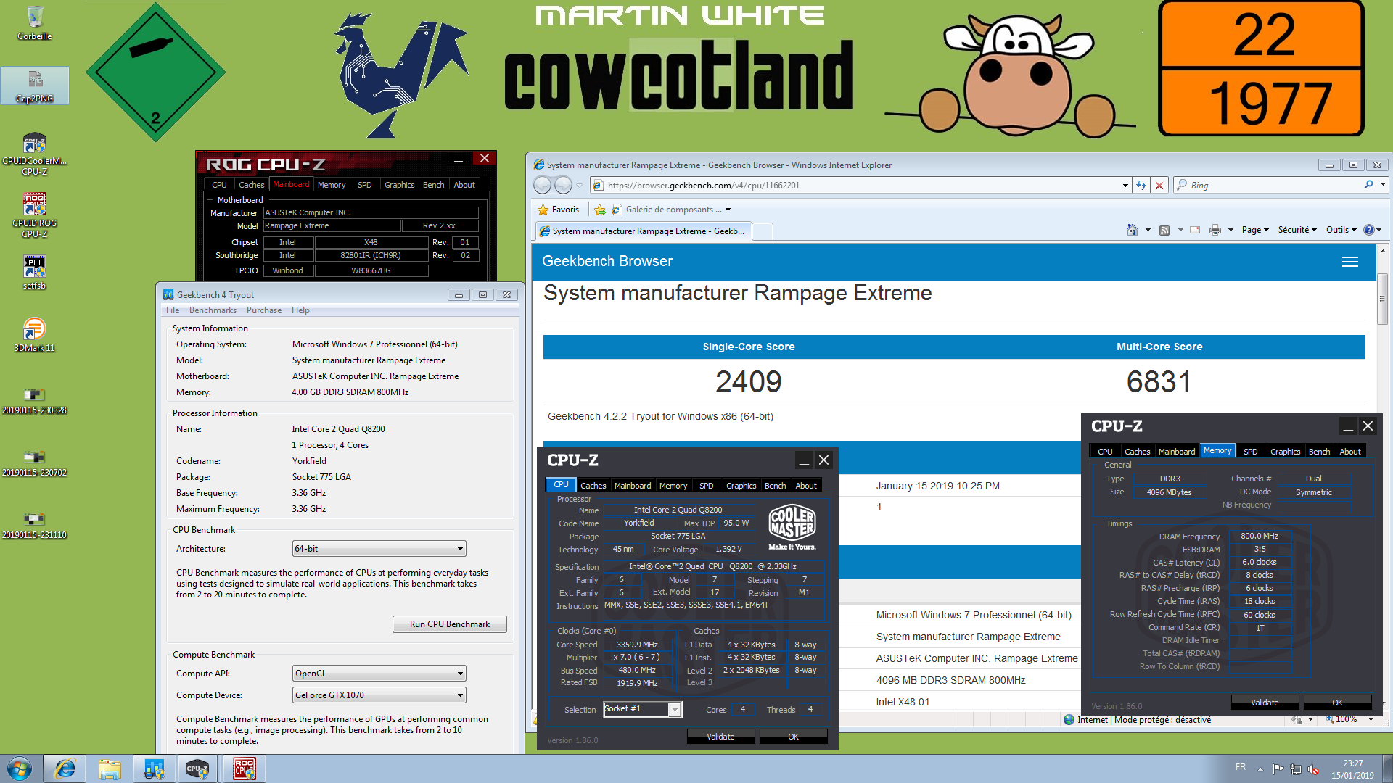Open the IE Outils menu dropdown
This screenshot has width=1393, height=783.
[1341, 230]
